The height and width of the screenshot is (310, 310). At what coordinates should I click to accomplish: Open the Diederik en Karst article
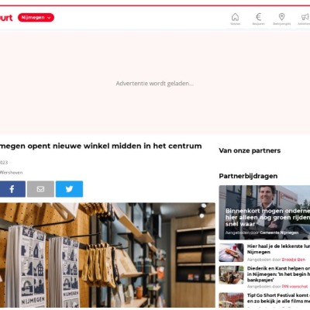[x=278, y=274]
